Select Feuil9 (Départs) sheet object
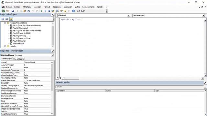This screenshot has width=207, height=116. [19, 41]
